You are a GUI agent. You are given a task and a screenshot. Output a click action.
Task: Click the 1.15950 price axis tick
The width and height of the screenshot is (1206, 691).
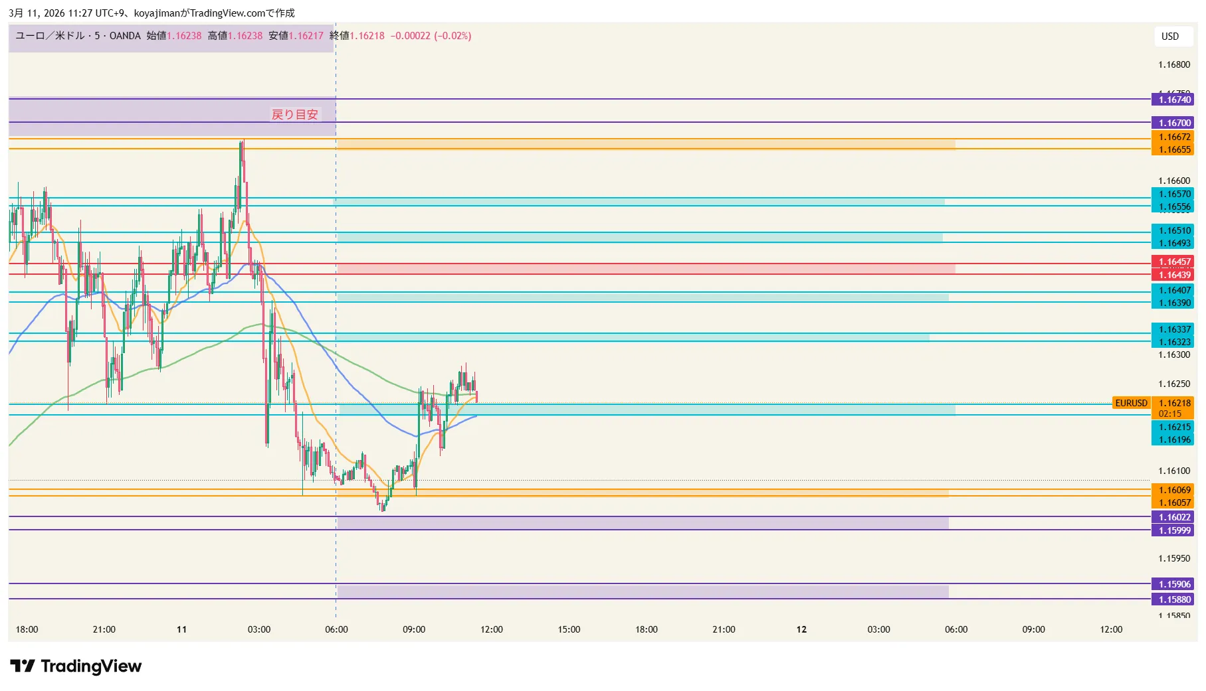click(x=1174, y=558)
